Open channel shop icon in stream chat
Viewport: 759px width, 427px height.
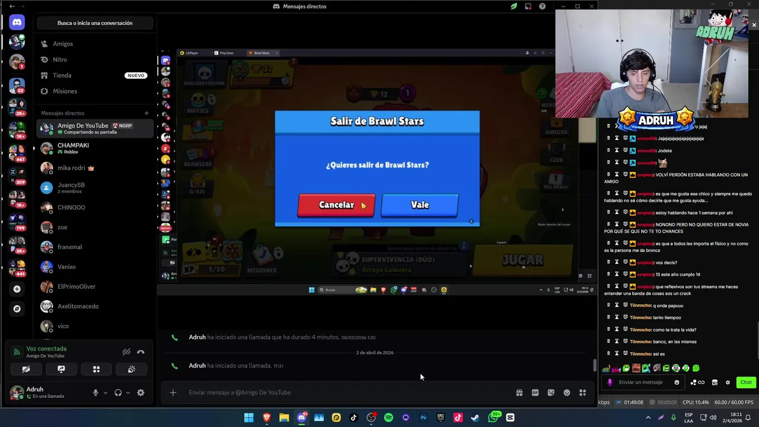coord(715,383)
